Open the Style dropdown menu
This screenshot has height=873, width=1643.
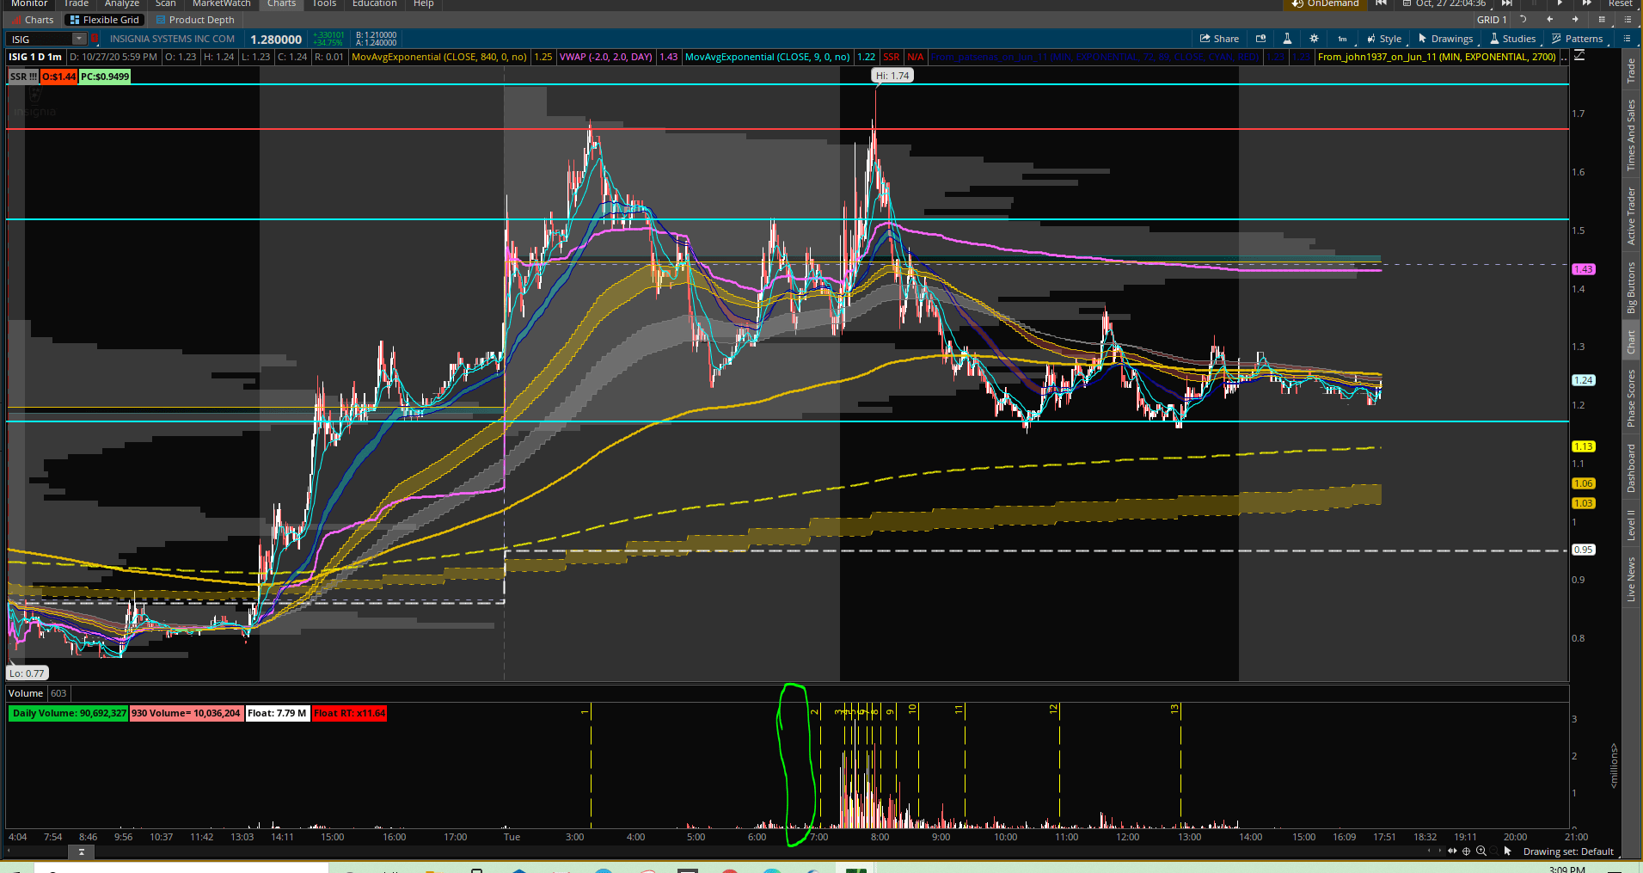click(1384, 39)
